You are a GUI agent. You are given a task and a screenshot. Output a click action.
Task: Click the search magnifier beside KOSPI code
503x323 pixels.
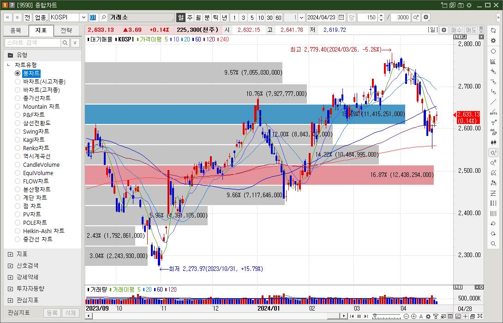tap(103, 18)
